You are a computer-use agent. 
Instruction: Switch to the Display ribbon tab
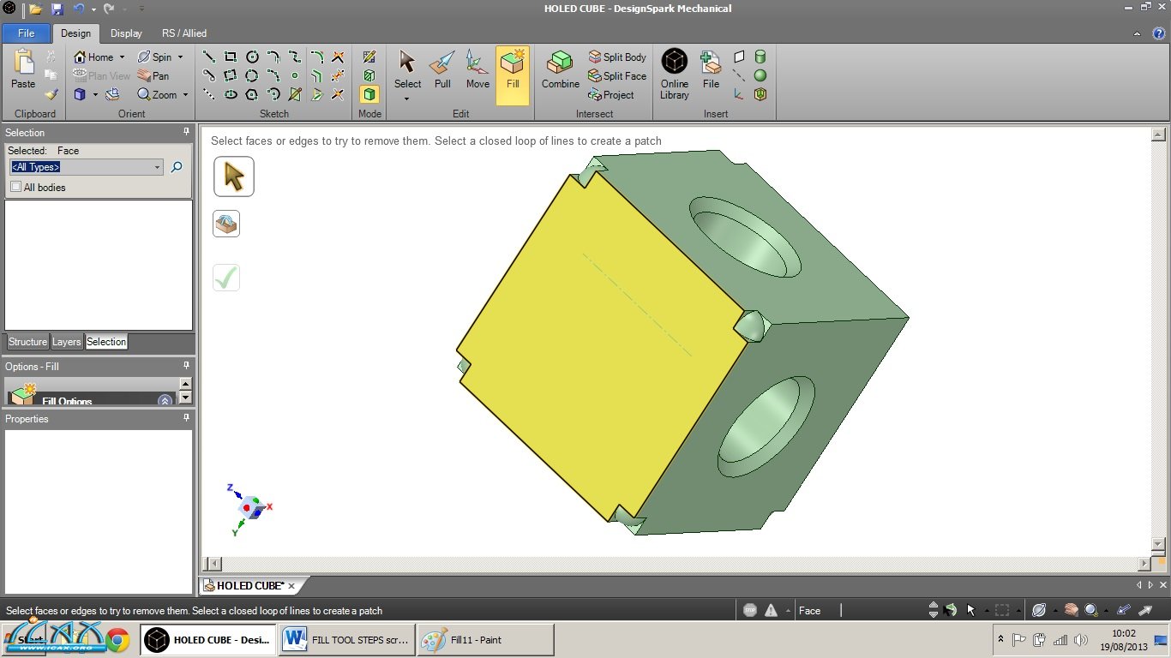tap(126, 33)
